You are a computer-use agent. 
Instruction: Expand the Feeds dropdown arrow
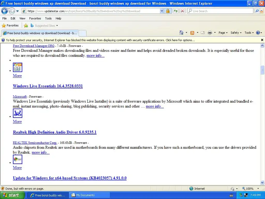pyautogui.click(x=197, y=33)
